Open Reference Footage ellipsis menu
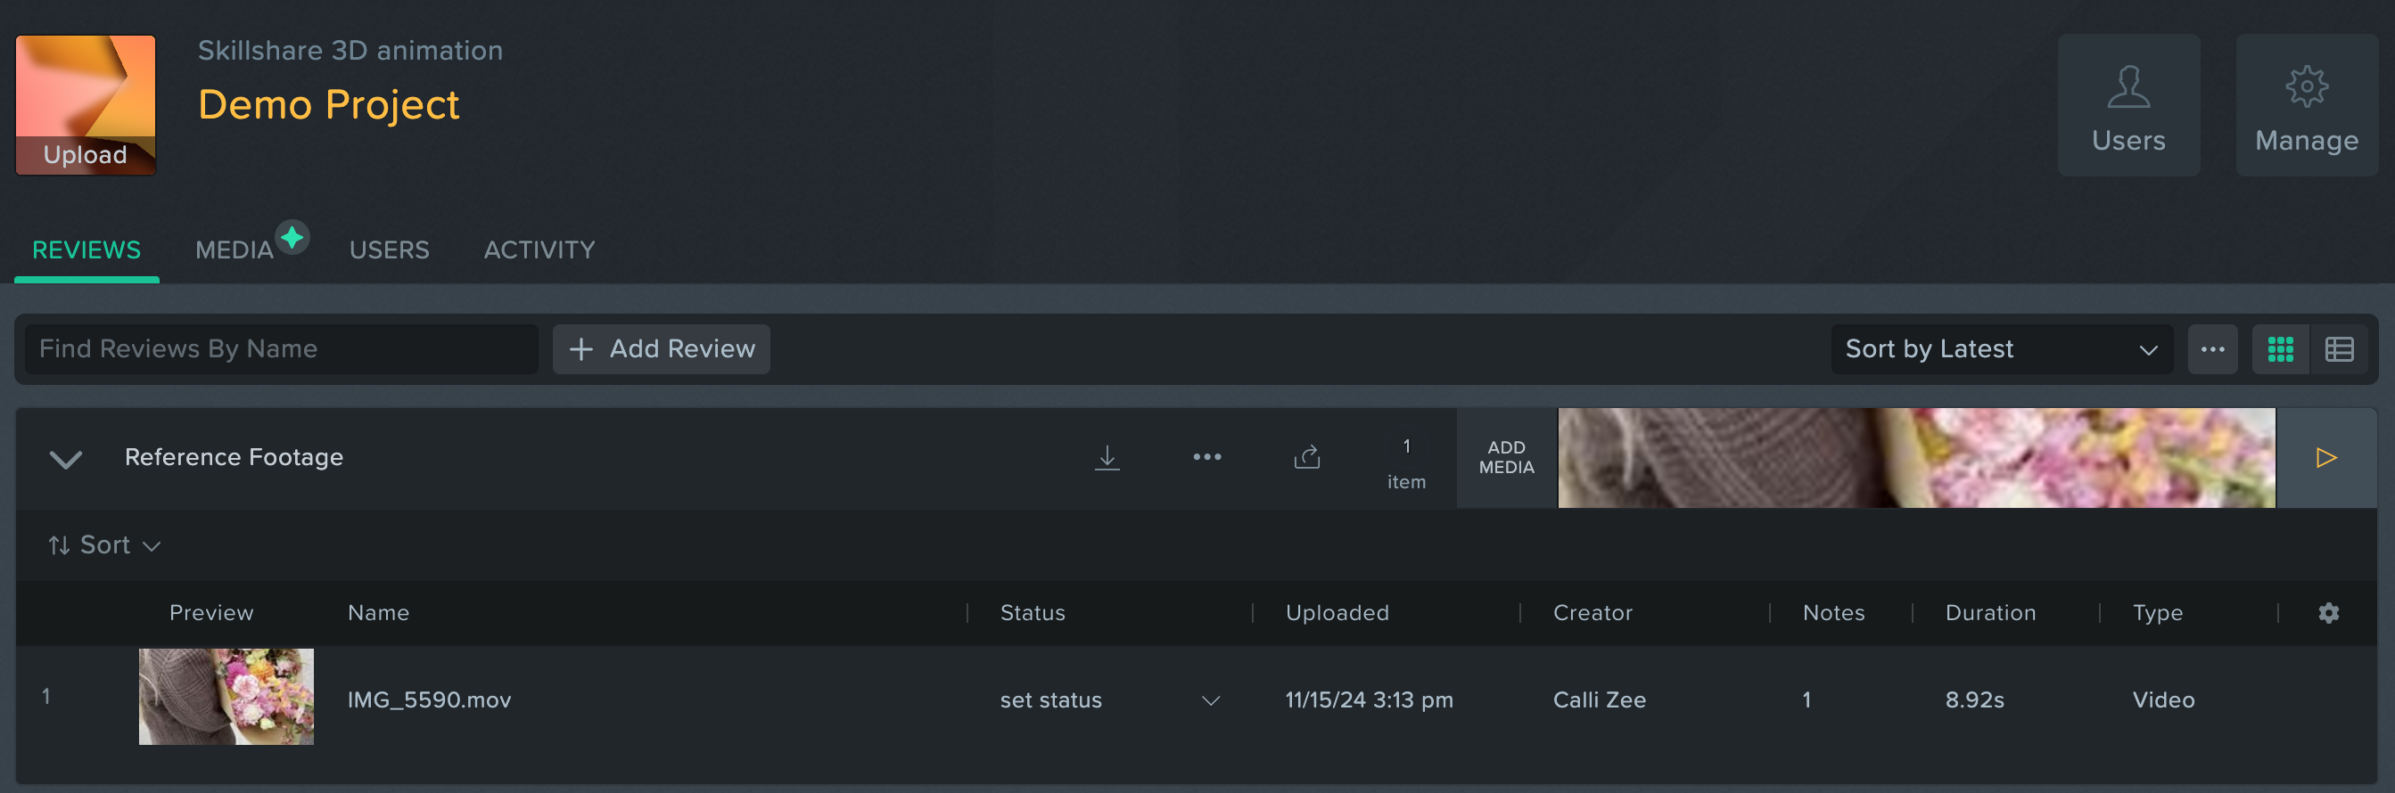 tap(1206, 457)
